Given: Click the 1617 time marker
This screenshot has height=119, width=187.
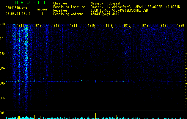Looking at the screenshot, I should (127, 26).
